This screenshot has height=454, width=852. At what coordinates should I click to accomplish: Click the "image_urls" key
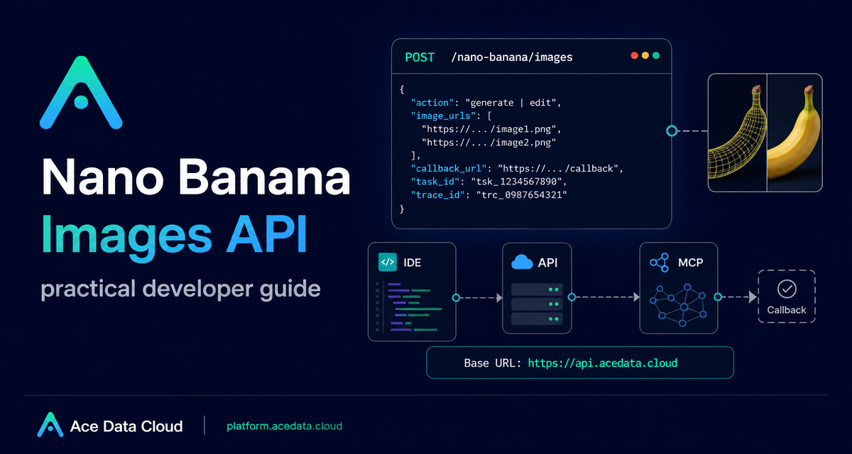pos(442,116)
